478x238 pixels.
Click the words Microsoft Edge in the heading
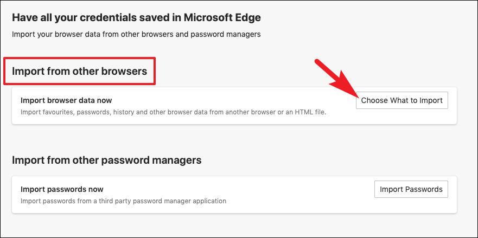(222, 17)
